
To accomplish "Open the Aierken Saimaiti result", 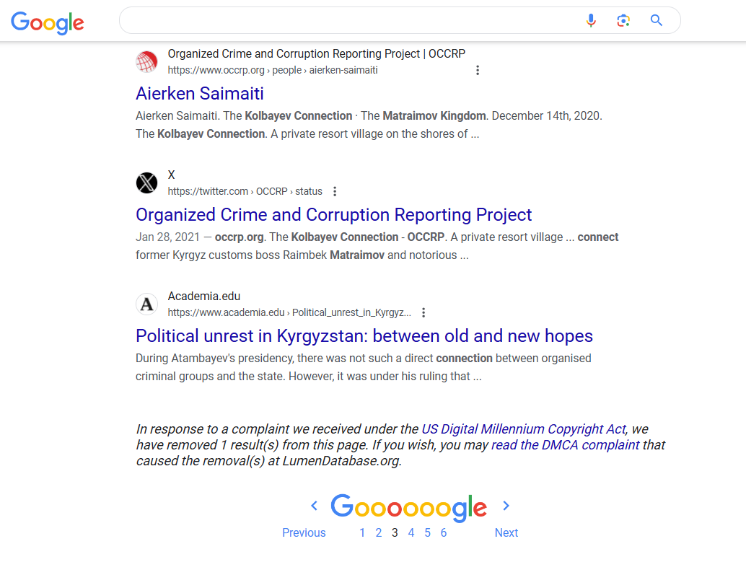I will [x=199, y=93].
